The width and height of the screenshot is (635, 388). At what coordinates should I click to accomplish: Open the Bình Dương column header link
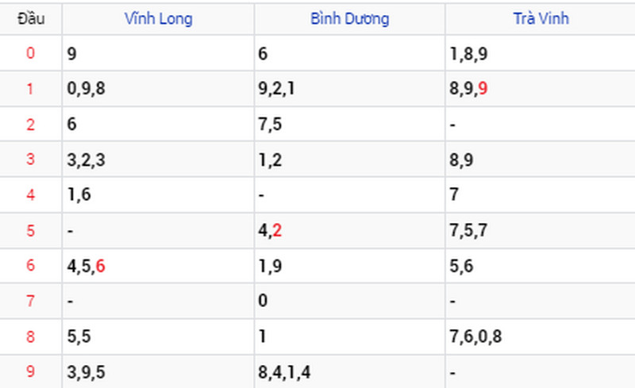click(350, 18)
